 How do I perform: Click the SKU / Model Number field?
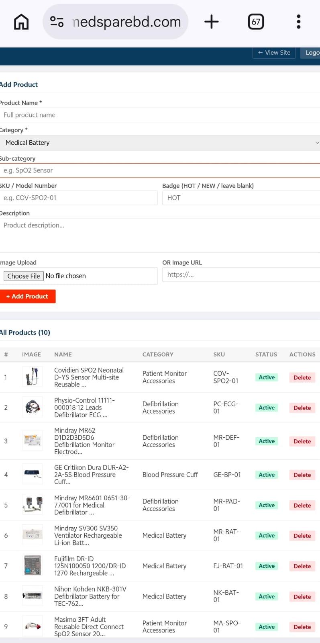[79, 198]
